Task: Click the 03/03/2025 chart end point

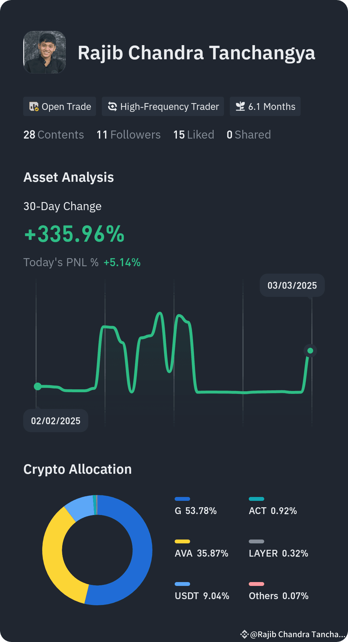Action: click(310, 351)
